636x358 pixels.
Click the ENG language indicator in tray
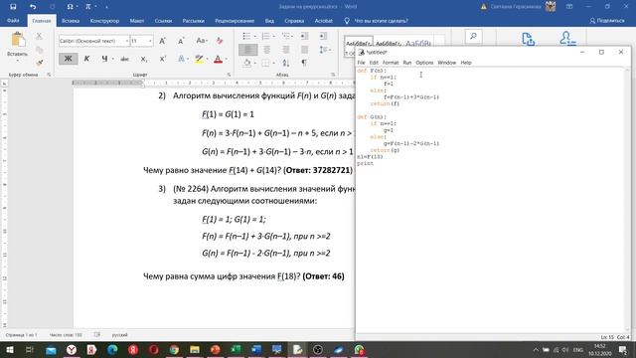pyautogui.click(x=578, y=350)
